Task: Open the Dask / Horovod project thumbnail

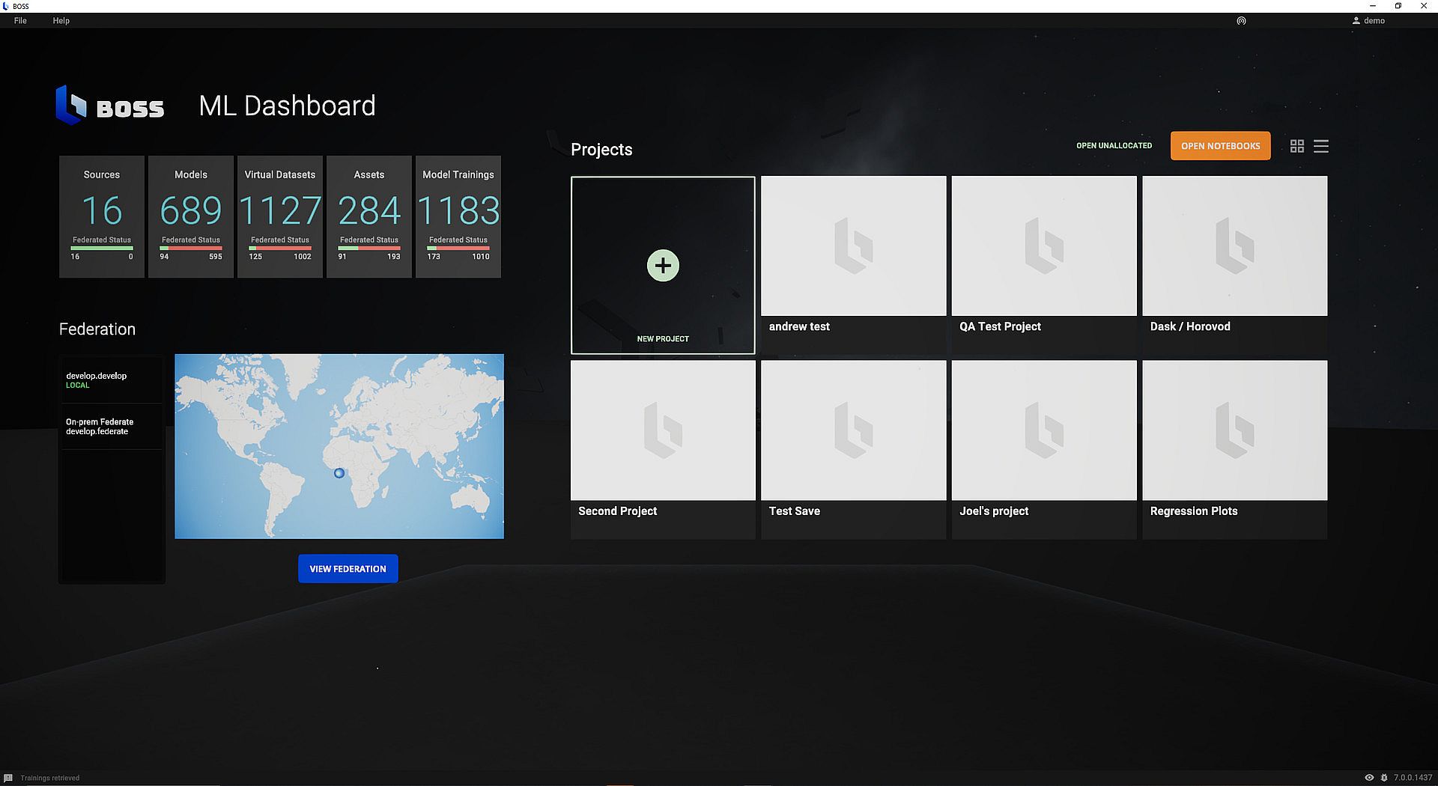Action: point(1234,246)
